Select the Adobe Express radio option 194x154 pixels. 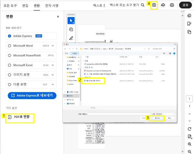click(x=9, y=36)
